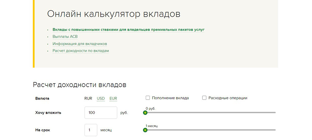
Task: Open the premium package deposits link
Action: click(x=129, y=30)
